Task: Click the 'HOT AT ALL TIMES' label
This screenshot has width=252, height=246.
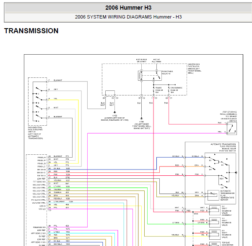Action: [156, 61]
